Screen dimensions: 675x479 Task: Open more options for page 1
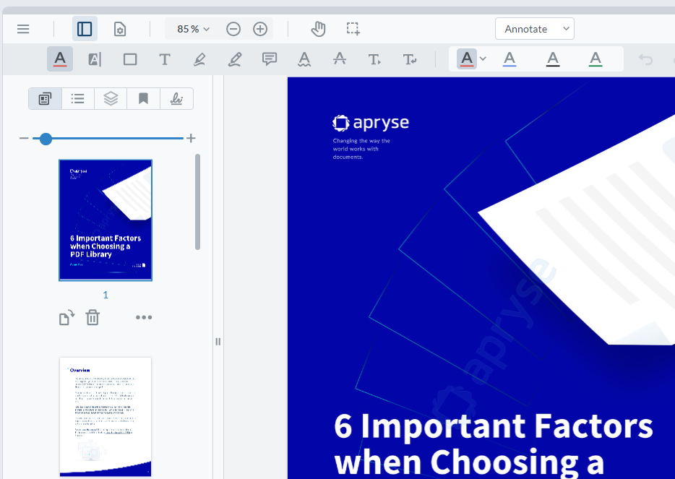pyautogui.click(x=144, y=317)
